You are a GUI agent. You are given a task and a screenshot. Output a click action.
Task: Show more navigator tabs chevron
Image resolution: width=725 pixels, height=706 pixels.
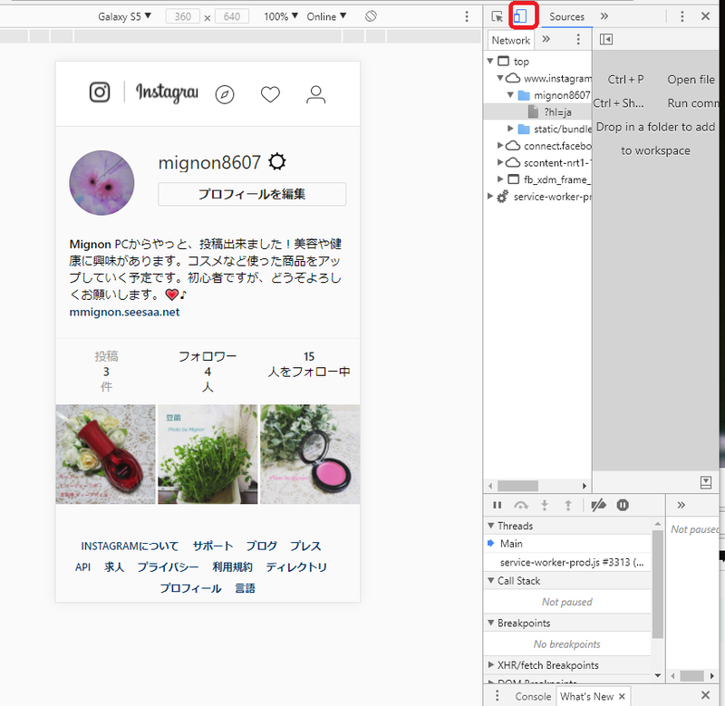click(x=546, y=39)
